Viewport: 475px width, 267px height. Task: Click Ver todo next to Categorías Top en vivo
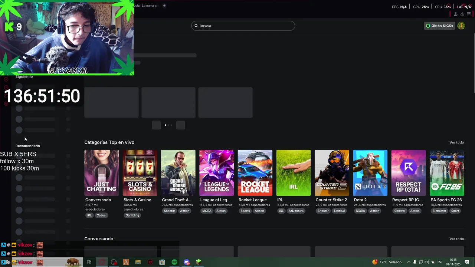tap(456, 142)
